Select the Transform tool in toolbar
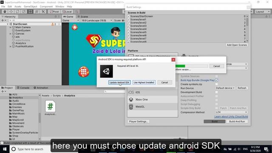Image resolution: width=272 pixels, height=153 pixels. click(x=37, y=11)
